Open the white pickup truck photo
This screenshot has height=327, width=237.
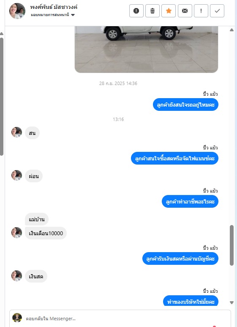(x=146, y=49)
